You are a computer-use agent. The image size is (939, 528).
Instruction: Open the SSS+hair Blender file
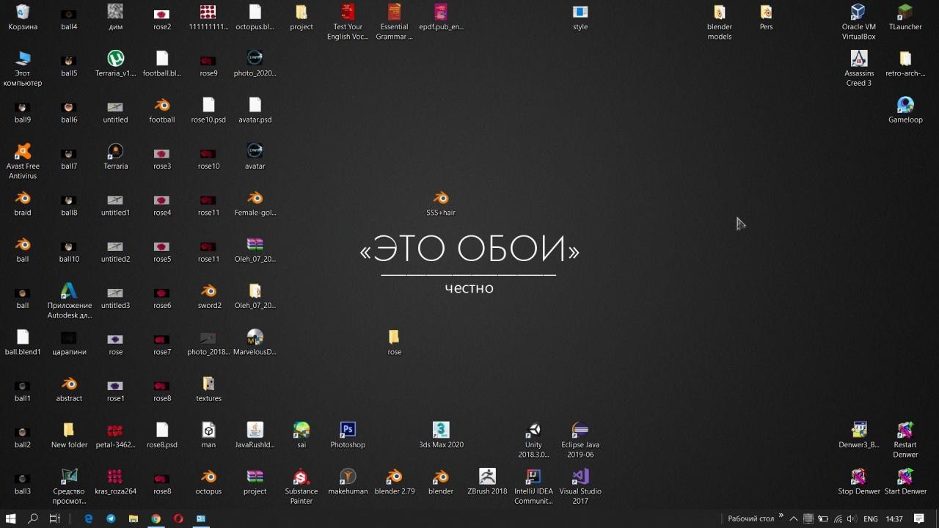click(x=441, y=203)
